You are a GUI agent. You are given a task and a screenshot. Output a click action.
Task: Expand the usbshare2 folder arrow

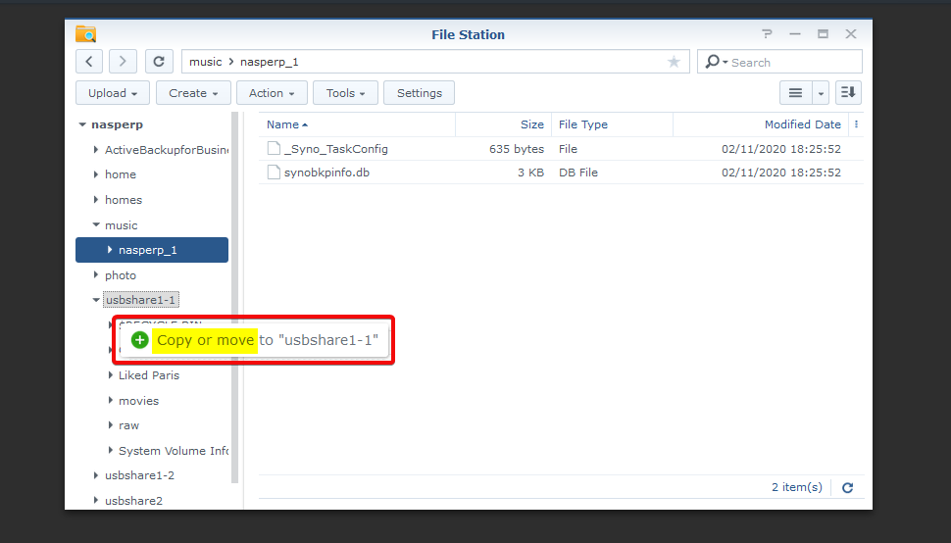[96, 501]
